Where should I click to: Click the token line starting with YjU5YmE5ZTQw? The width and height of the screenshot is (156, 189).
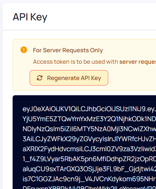[x=89, y=119]
